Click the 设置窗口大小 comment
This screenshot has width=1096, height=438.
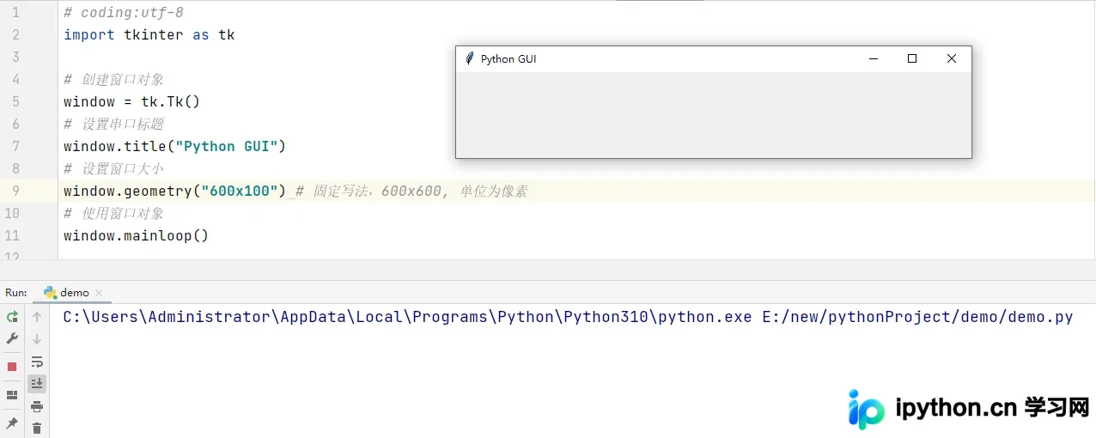tap(113, 168)
